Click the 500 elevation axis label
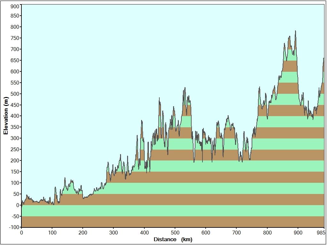The width and height of the screenshot is (327, 245). (15, 94)
